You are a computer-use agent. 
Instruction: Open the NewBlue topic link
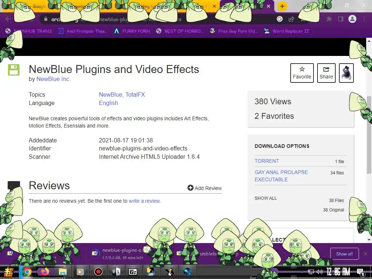110,94
